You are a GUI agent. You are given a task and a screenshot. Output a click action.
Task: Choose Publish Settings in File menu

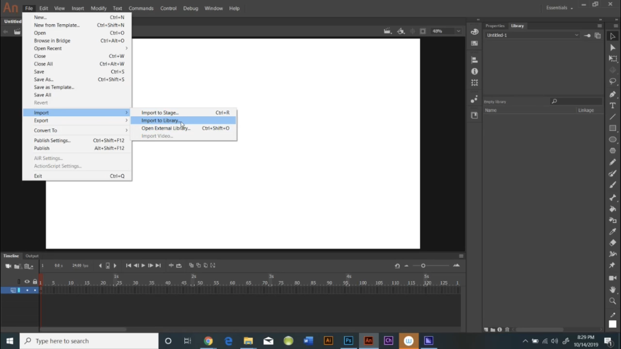click(77, 141)
